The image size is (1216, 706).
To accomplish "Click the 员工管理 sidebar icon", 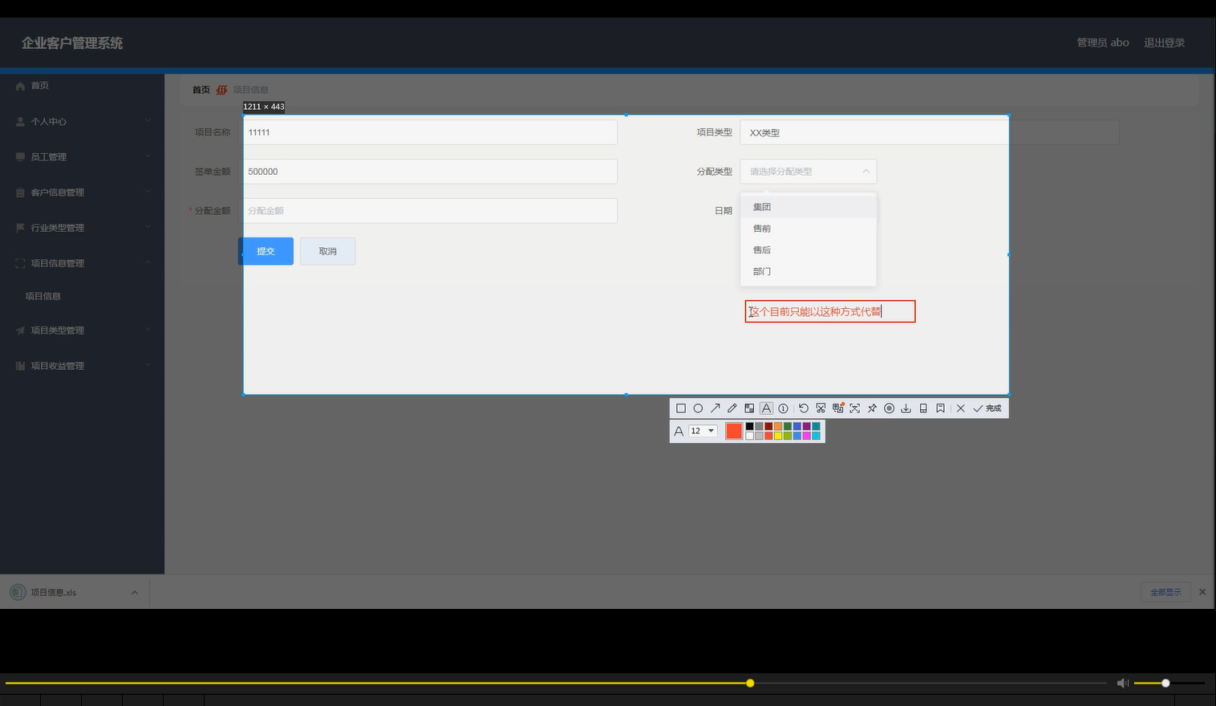I will tap(20, 156).
